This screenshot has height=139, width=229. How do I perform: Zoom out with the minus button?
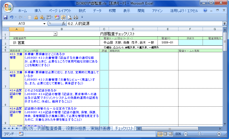[185, 134]
